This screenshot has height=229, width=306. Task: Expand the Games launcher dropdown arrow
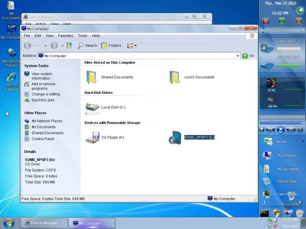pyautogui.click(x=303, y=141)
